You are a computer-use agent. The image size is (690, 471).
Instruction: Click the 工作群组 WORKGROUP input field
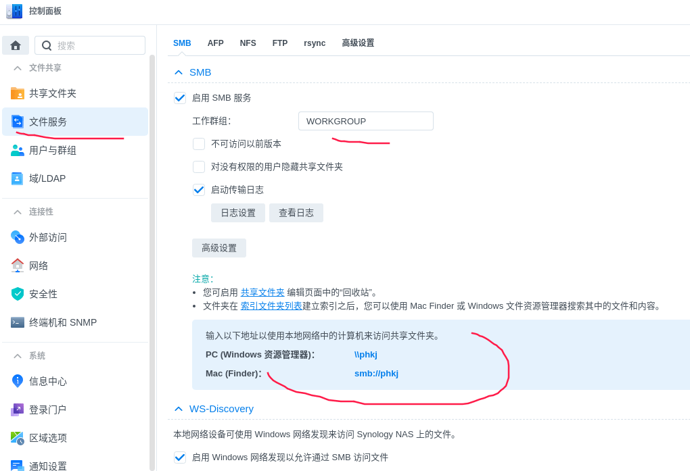pos(365,121)
